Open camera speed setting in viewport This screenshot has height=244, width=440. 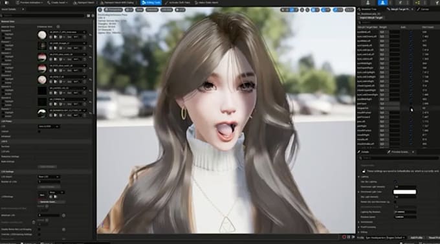coord(349,10)
